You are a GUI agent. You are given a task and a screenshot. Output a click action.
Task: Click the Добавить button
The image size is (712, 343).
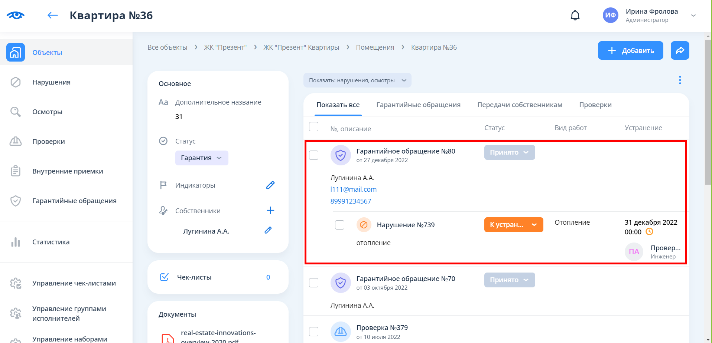tap(630, 50)
